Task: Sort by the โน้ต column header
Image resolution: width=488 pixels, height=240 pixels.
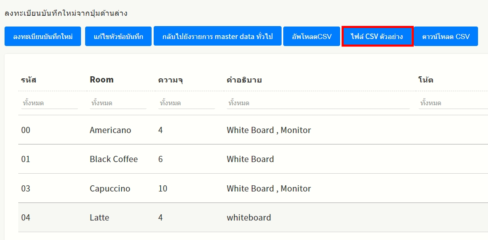Action: click(426, 80)
